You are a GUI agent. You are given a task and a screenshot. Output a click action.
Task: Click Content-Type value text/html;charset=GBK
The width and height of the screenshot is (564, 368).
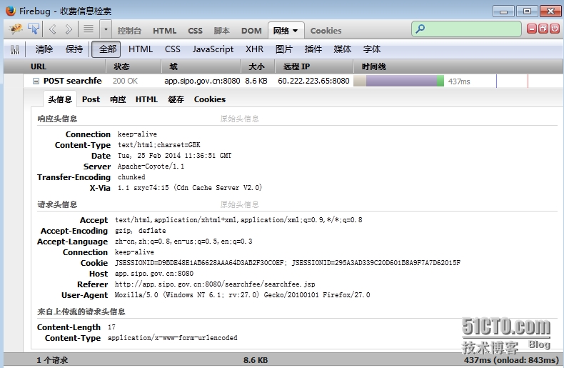click(x=159, y=145)
